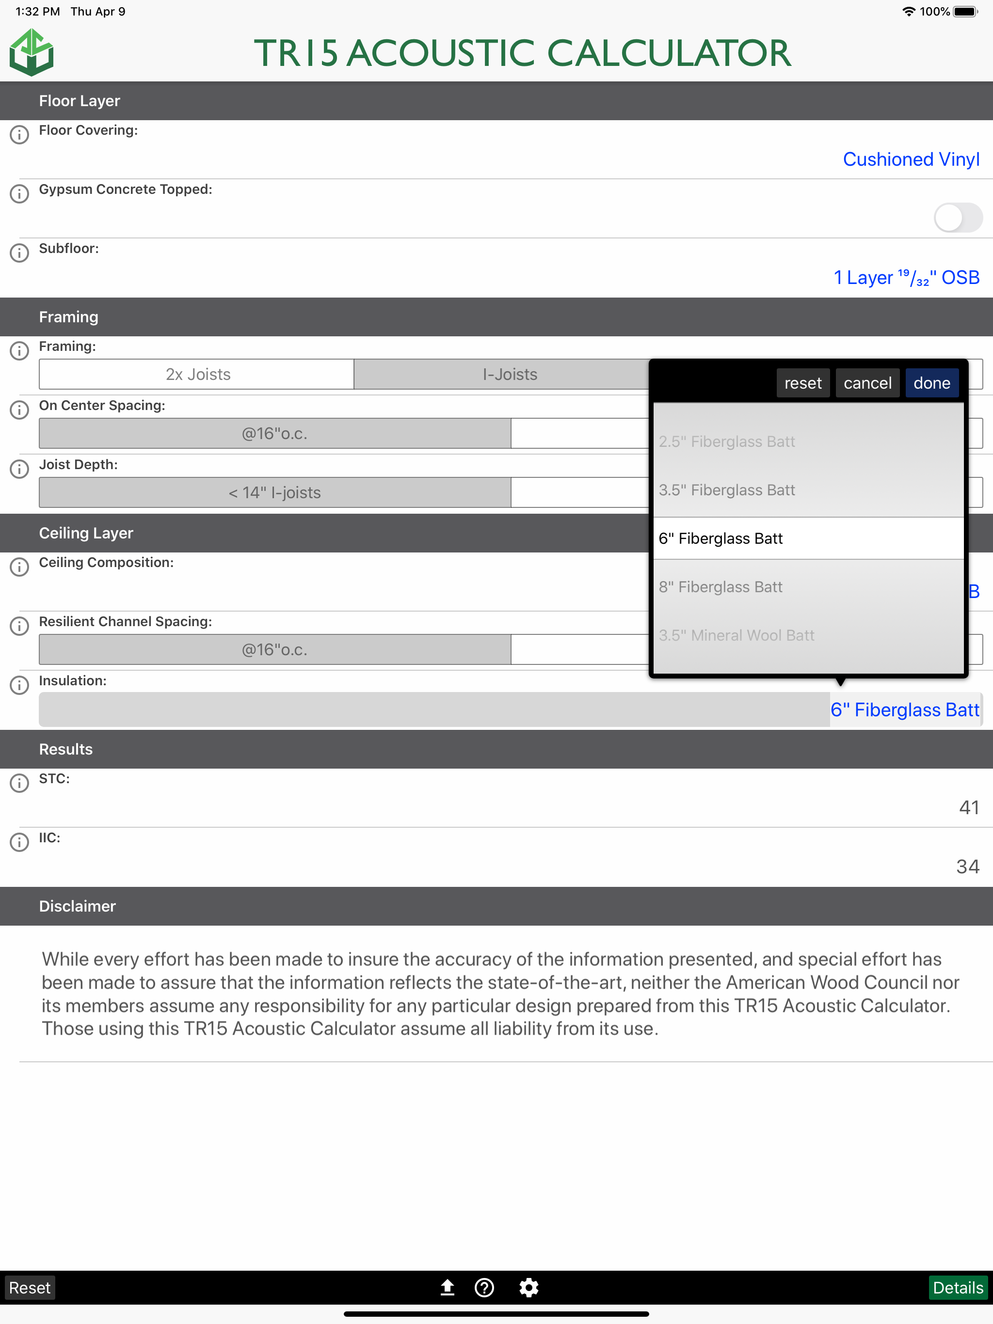This screenshot has height=1324, width=993.
Task: View IIC result info
Action: tap(19, 842)
